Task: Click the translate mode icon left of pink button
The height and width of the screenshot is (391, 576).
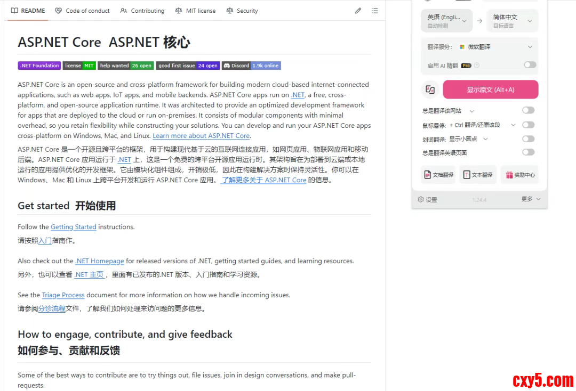Action: coord(430,89)
